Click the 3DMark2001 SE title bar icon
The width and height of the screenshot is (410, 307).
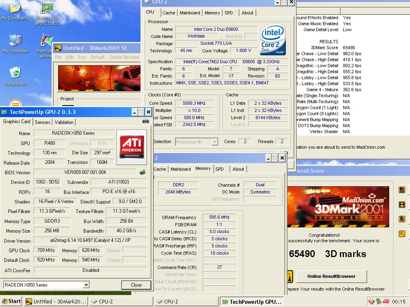[58, 48]
